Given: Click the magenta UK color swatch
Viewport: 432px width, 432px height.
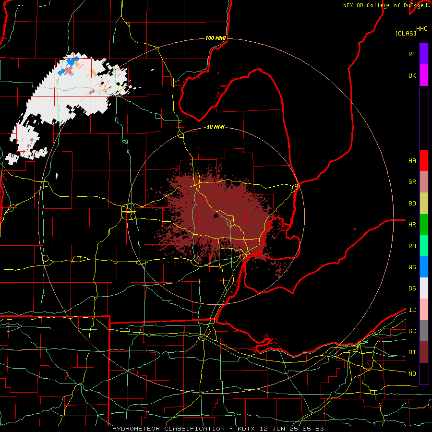Looking at the screenshot, I should (424, 75).
